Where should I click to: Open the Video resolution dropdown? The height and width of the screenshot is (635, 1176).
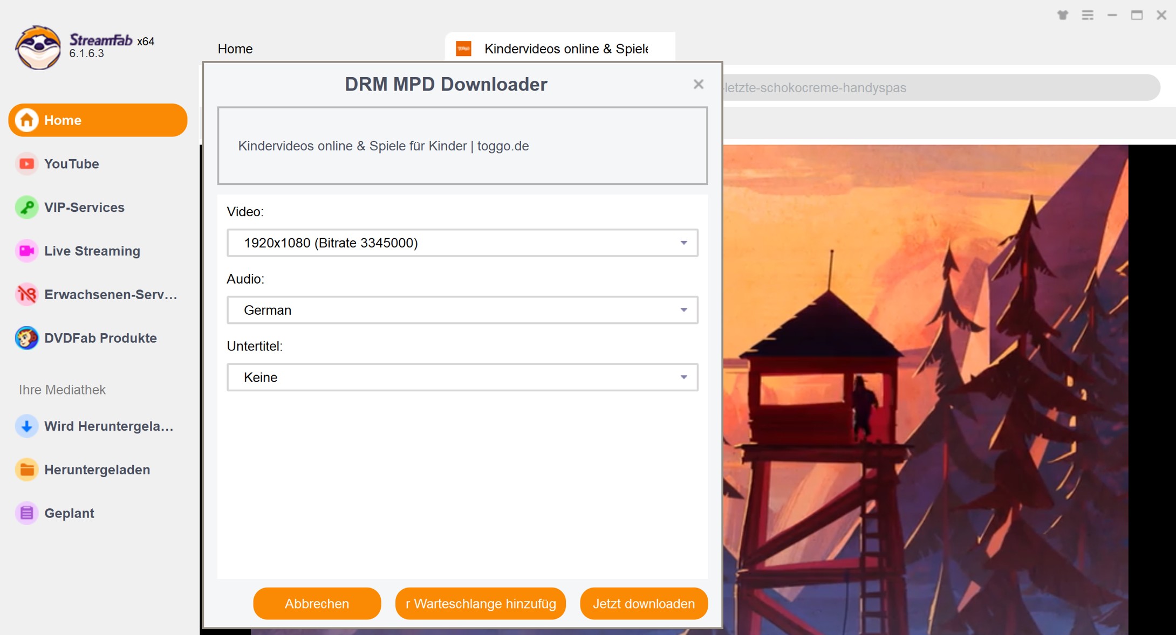[x=462, y=243]
